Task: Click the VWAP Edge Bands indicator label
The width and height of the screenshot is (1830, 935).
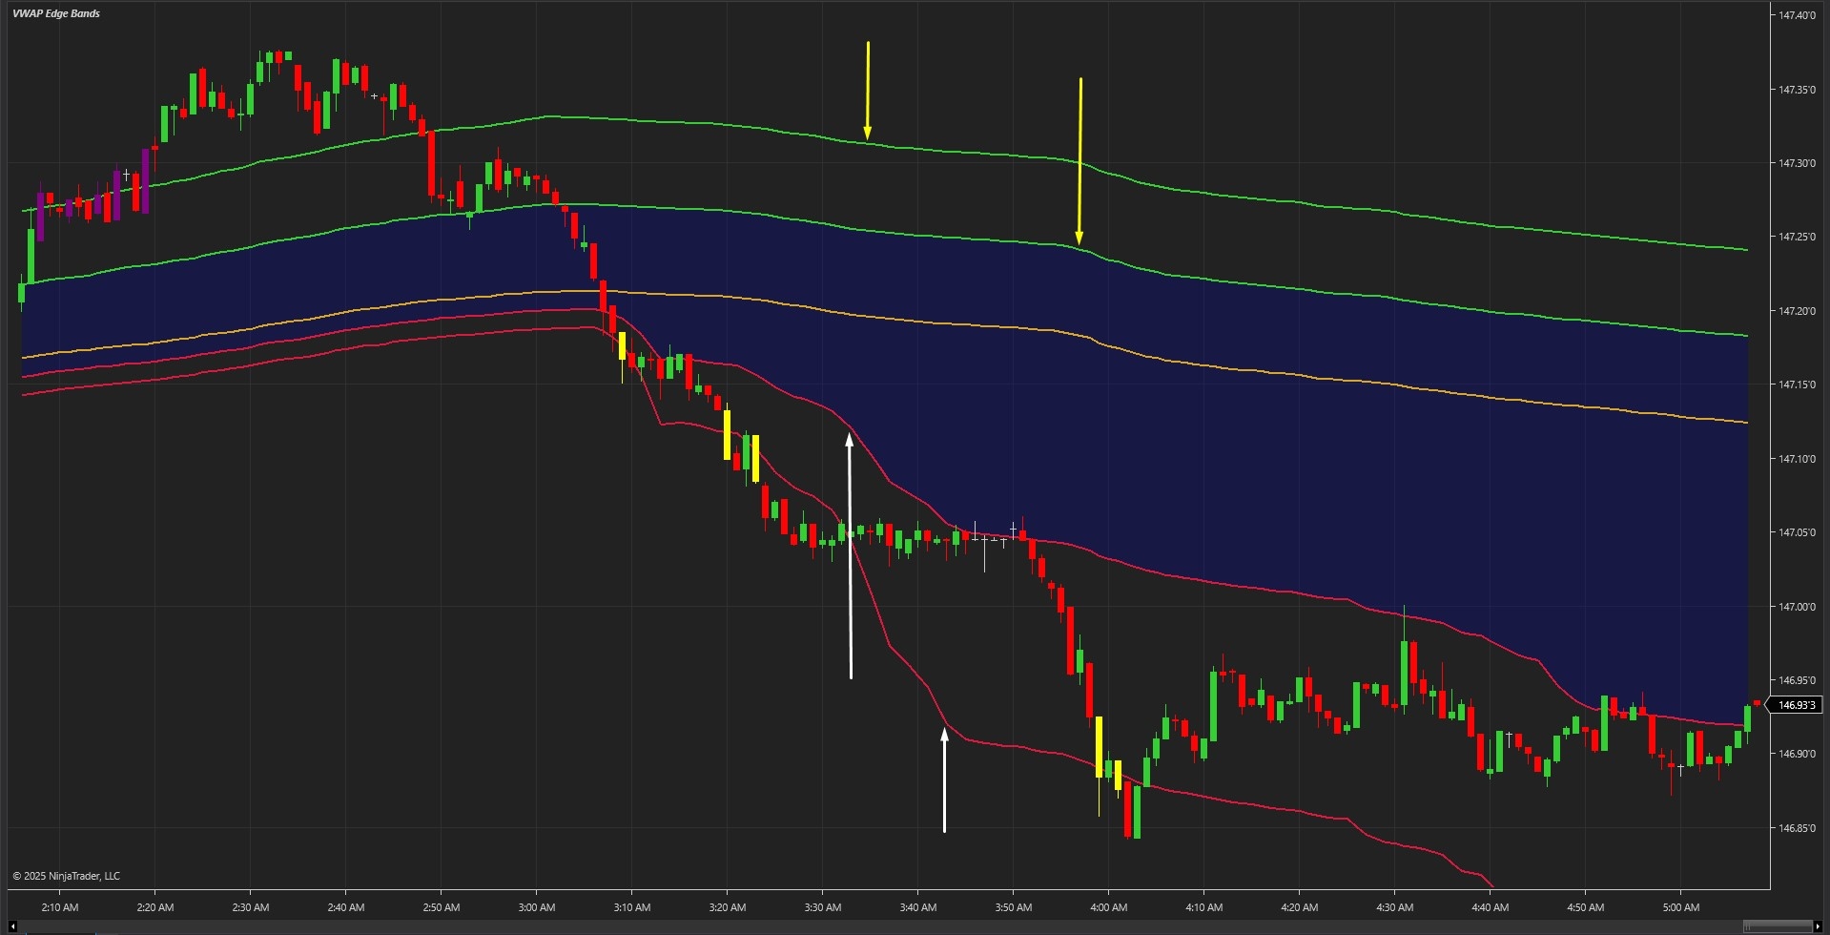Action: click(57, 13)
